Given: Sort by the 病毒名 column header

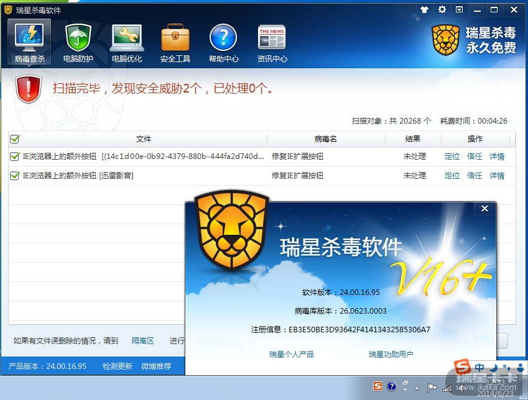Looking at the screenshot, I should pyautogui.click(x=326, y=139).
